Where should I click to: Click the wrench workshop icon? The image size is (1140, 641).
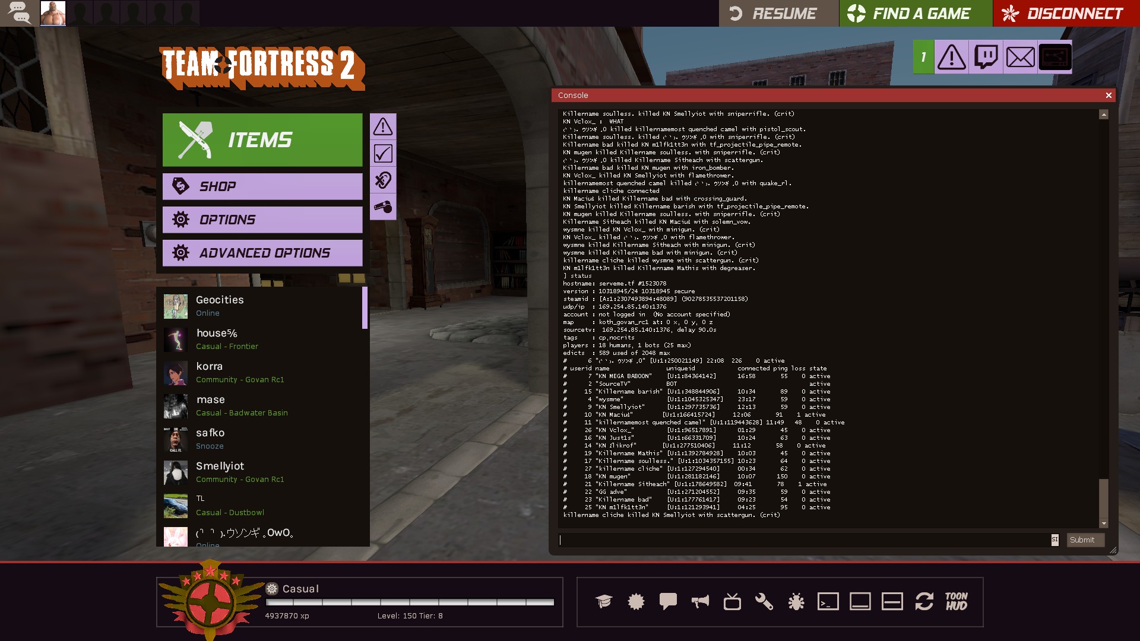click(x=764, y=601)
